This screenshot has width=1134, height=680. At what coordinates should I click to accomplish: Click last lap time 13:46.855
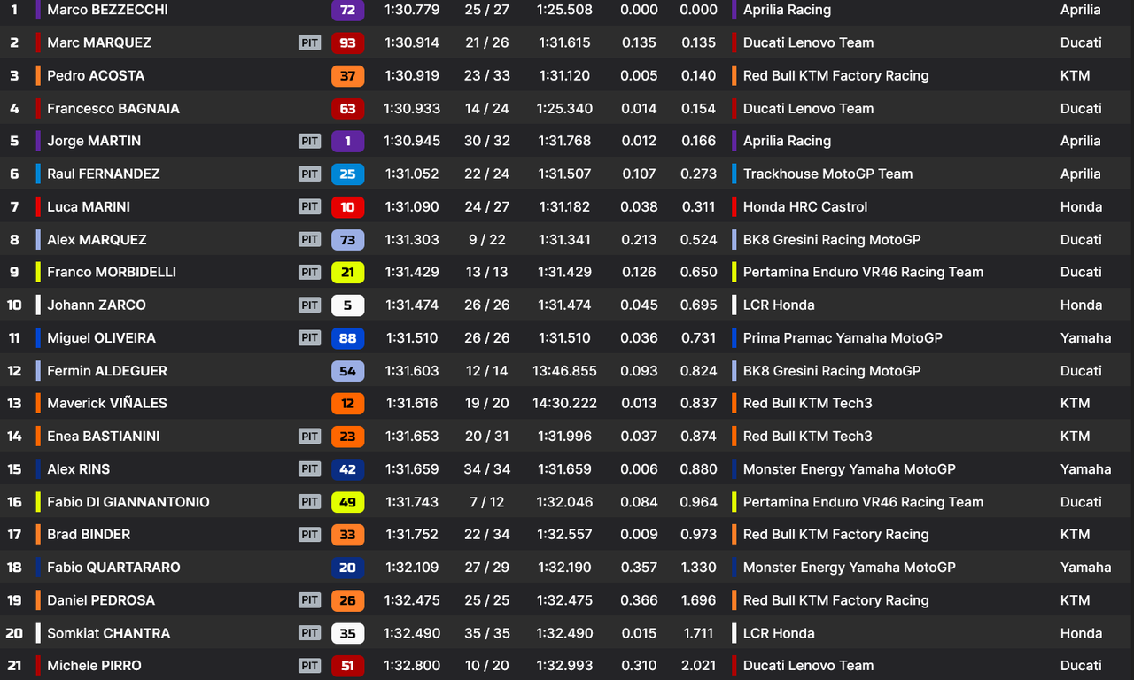point(564,370)
